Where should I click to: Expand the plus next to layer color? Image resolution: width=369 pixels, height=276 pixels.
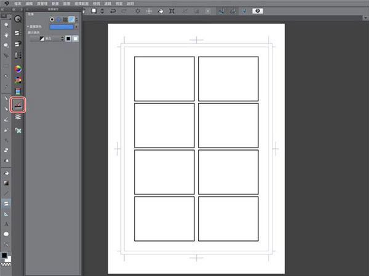tap(28, 27)
